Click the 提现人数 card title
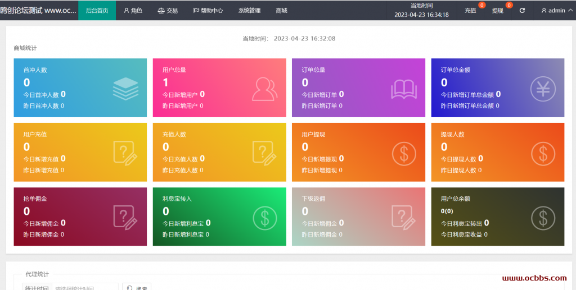This screenshot has width=576, height=290. (453, 135)
